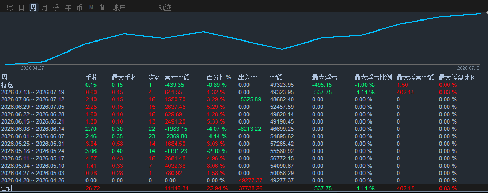Select week row 2026.06.08 ~ 2026.06.14
This screenshot has width=488, height=193.
point(244,129)
